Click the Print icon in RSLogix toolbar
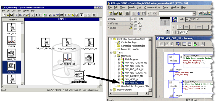216x101 pixels. [127, 13]
